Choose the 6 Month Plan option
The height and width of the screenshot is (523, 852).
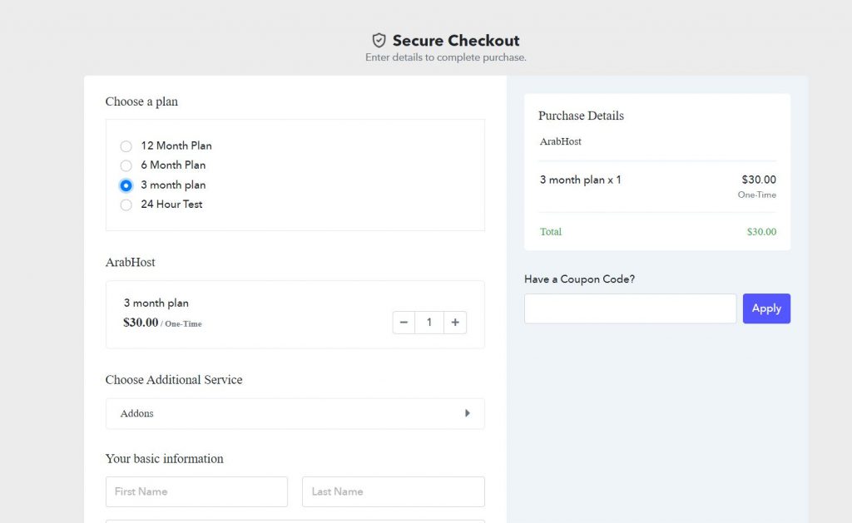[x=126, y=165]
